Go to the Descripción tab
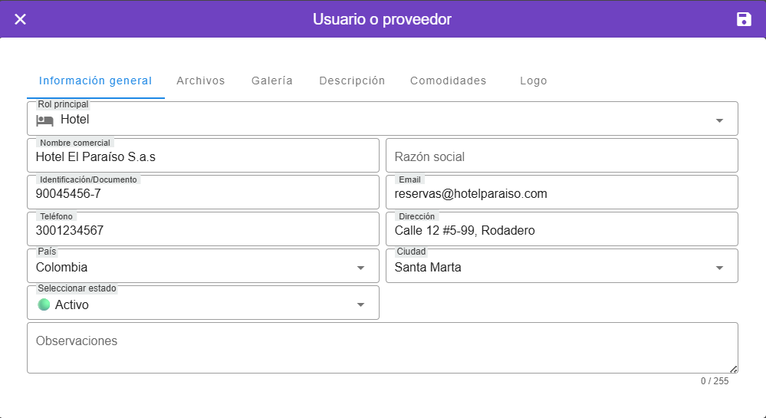Viewport: 766px width, 418px height. point(352,81)
